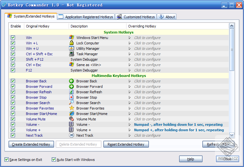Click the Volume Mute speaker icon
The height and width of the screenshot is (167, 244).
[x=72, y=119]
